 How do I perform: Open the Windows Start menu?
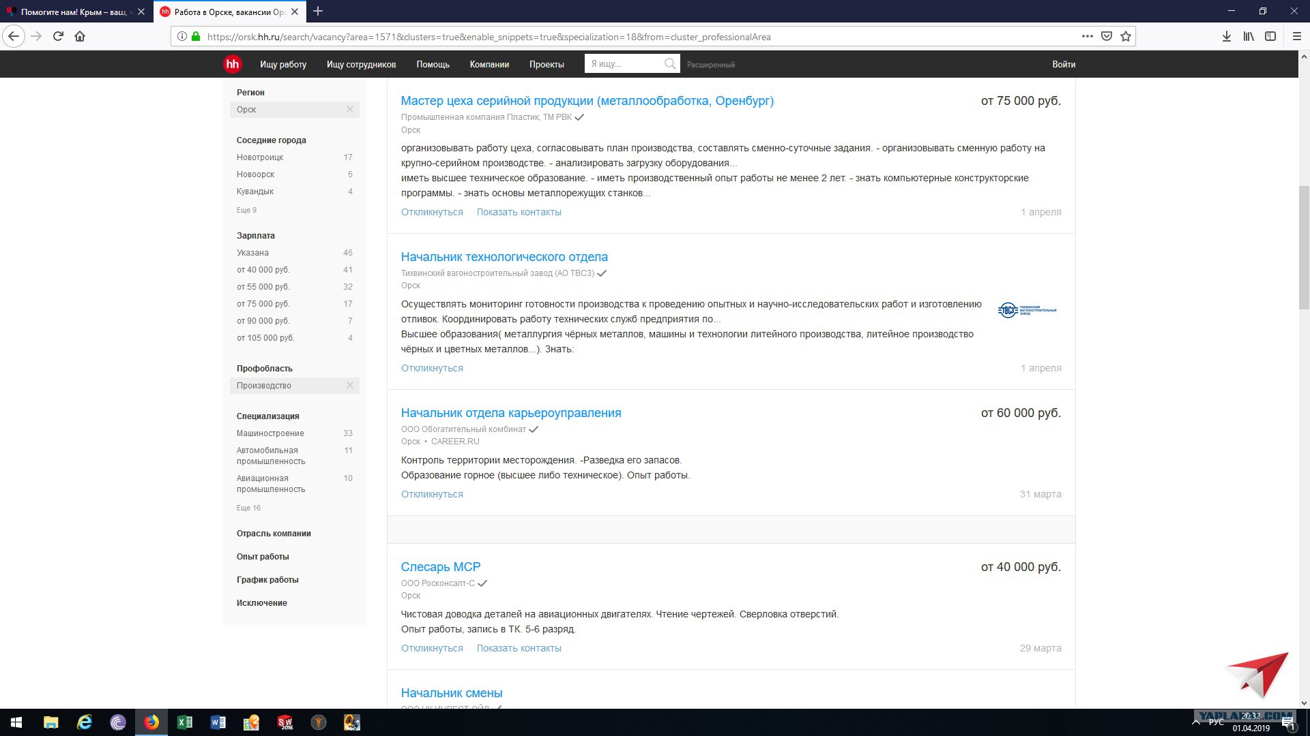(x=16, y=722)
